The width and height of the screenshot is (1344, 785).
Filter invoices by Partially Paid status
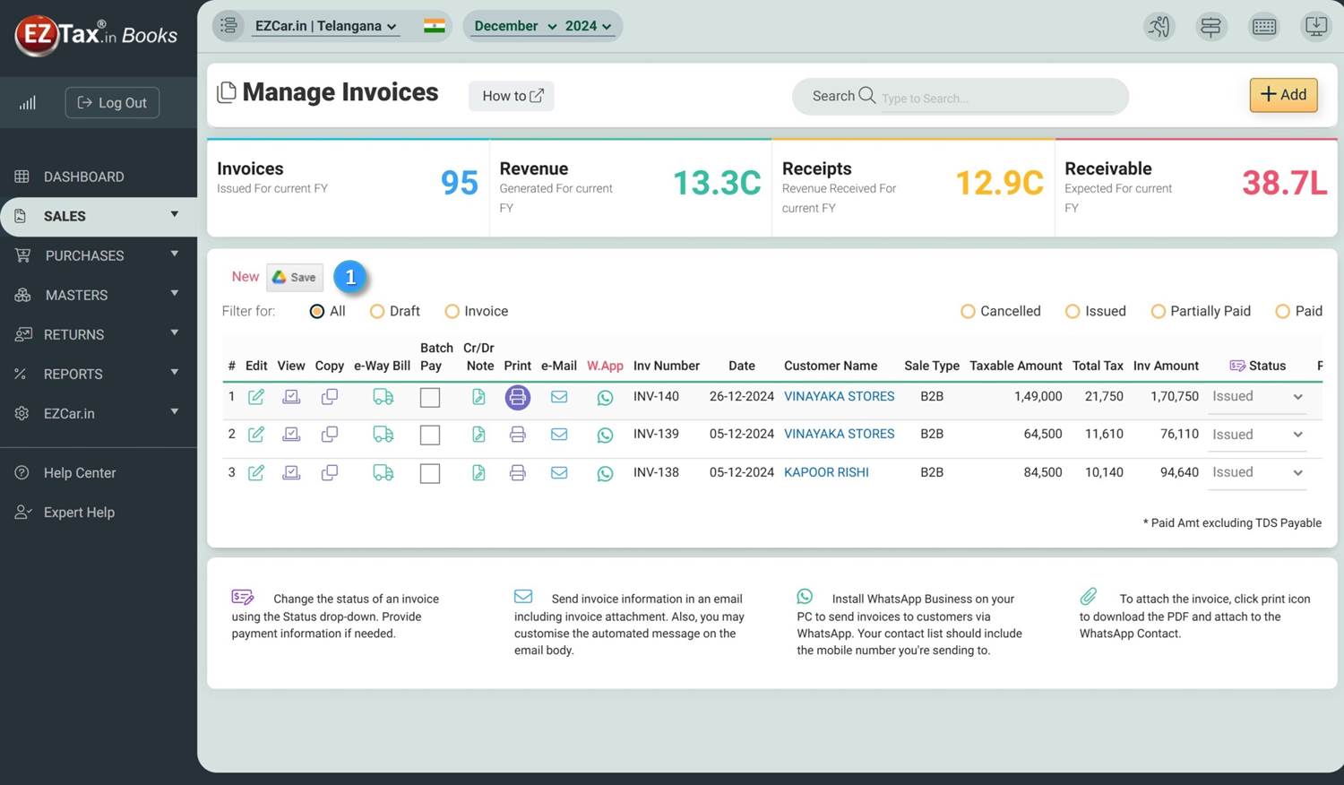coord(1158,312)
